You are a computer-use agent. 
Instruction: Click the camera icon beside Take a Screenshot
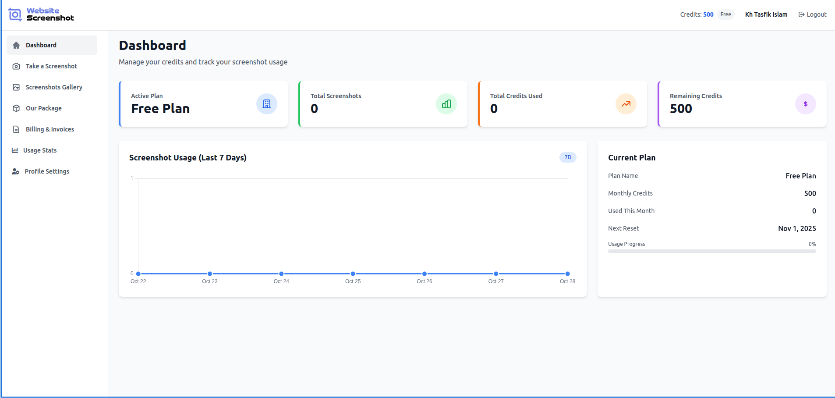tap(16, 66)
